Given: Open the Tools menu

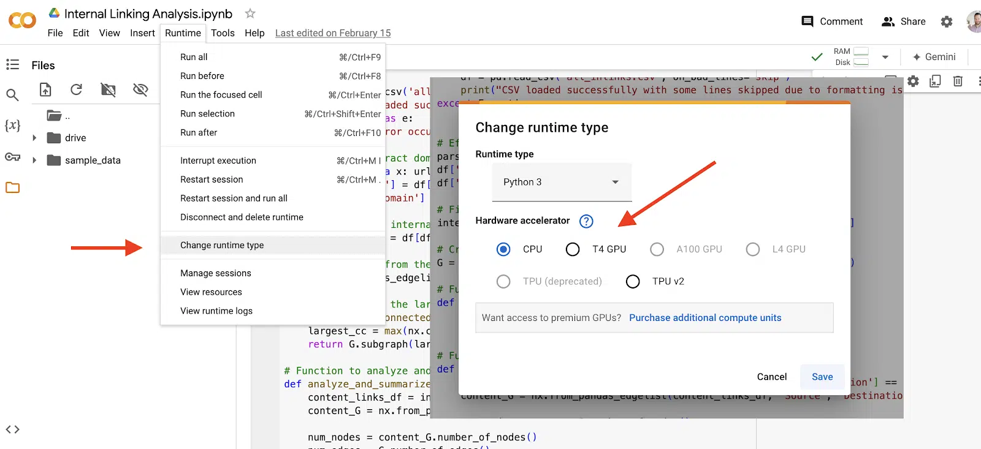Looking at the screenshot, I should (223, 33).
